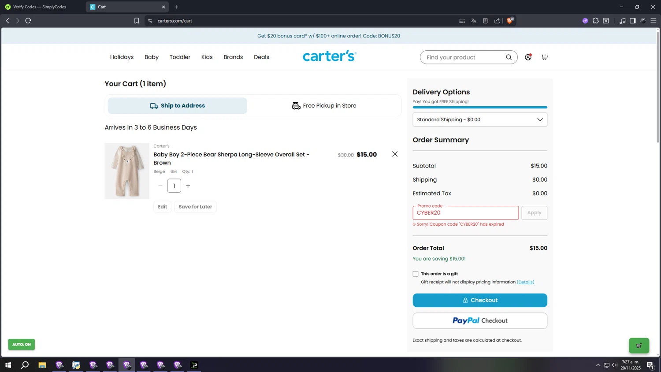Reload the Carter's cart page
Image resolution: width=661 pixels, height=372 pixels.
[28, 21]
